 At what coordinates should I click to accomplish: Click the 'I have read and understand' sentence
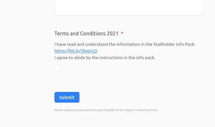point(125,44)
